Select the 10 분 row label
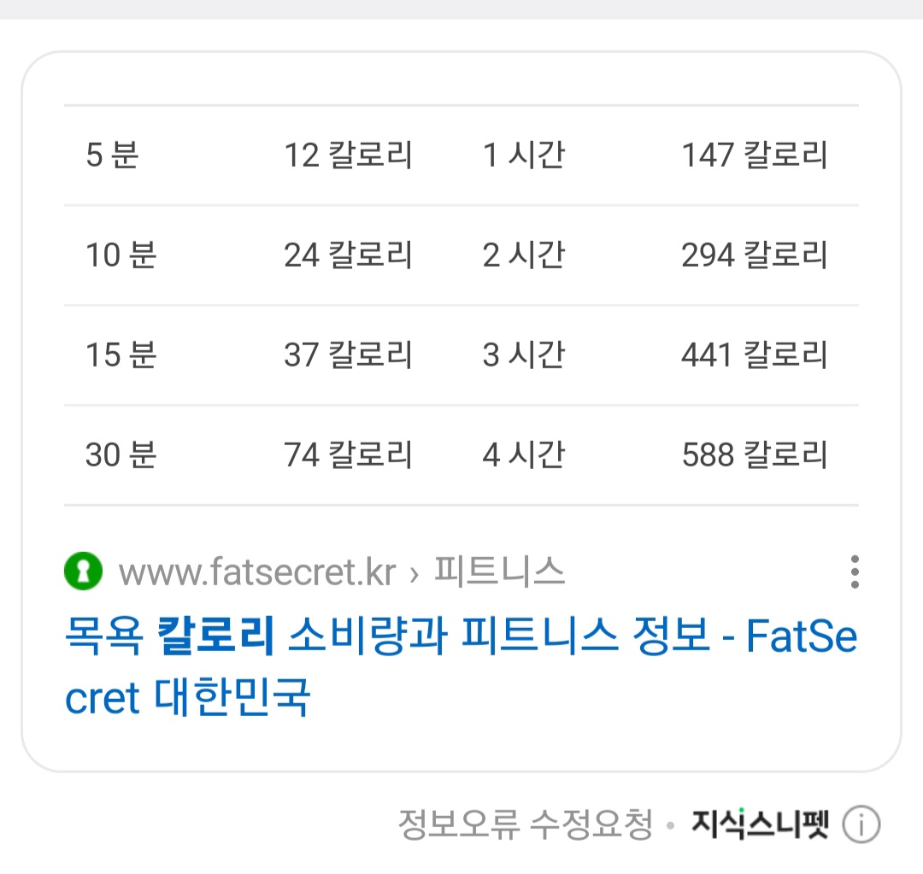This screenshot has height=874, width=923. [x=121, y=255]
